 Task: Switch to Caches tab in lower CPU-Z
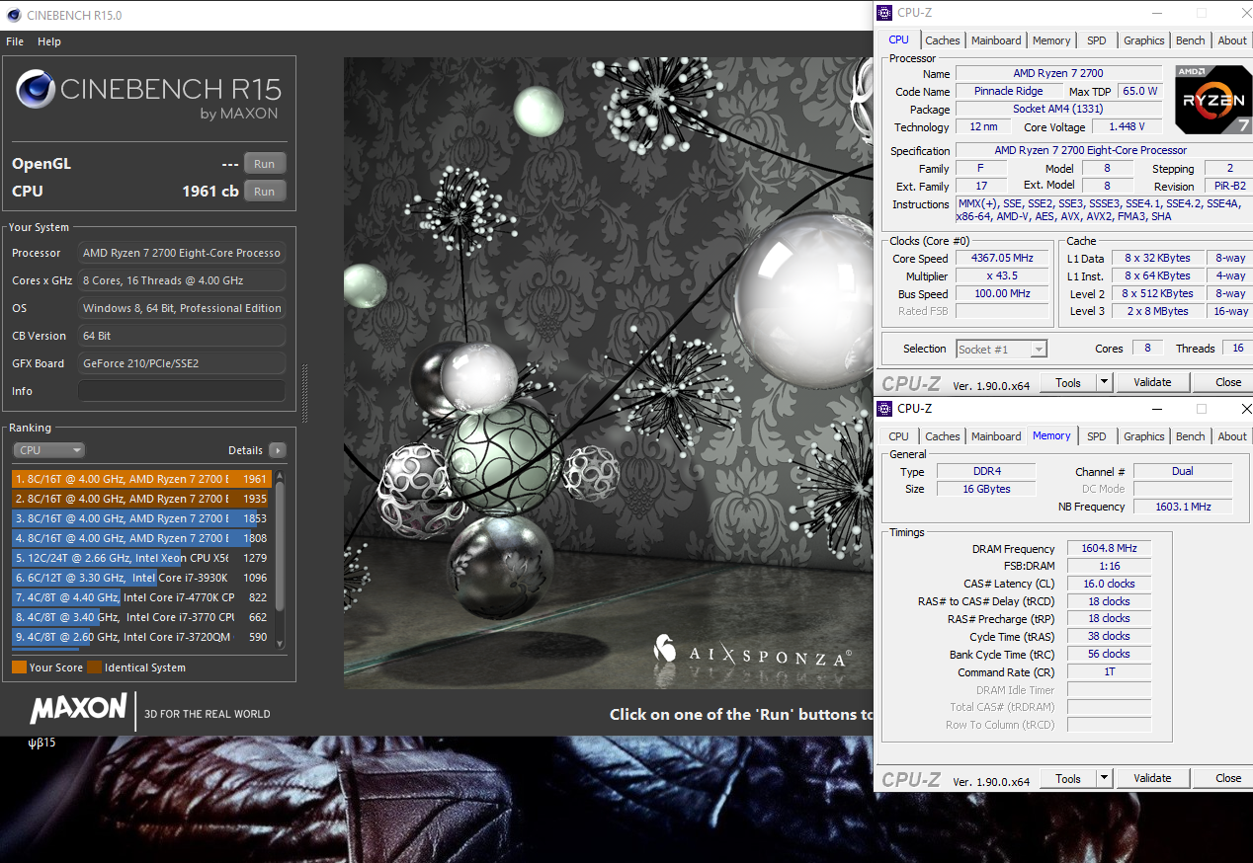942,436
